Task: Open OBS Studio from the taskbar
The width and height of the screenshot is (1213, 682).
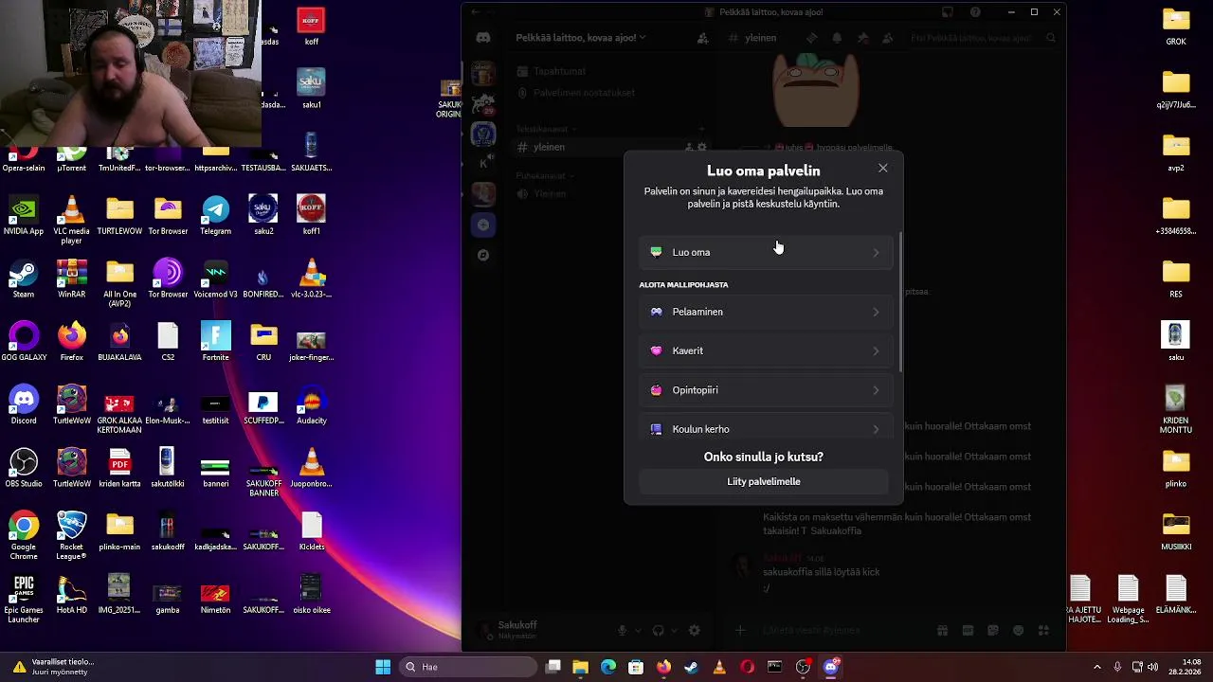Action: [803, 667]
